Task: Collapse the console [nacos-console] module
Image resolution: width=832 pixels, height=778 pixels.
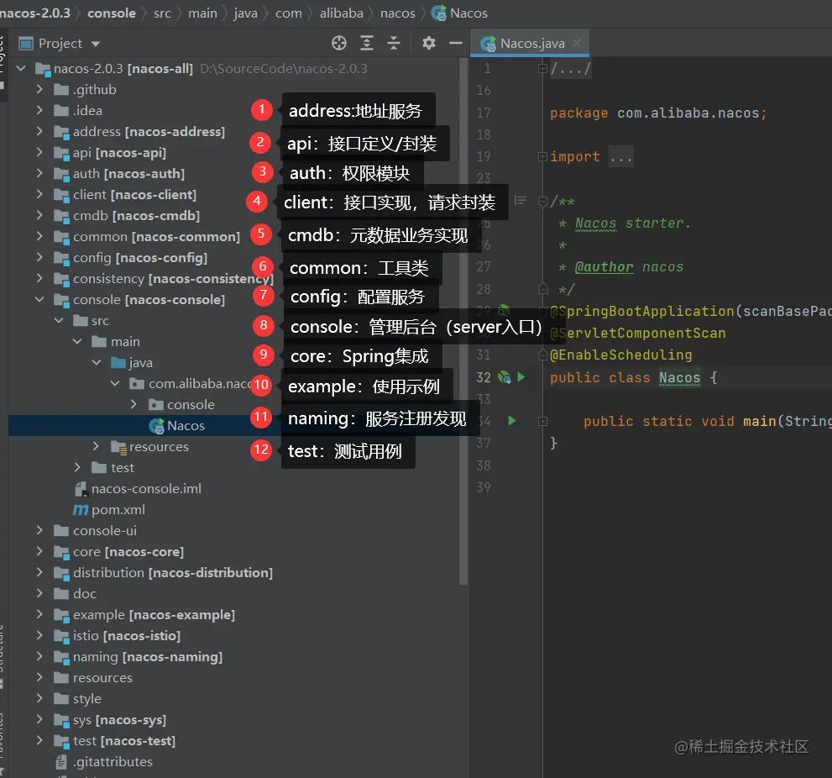Action: tap(39, 299)
